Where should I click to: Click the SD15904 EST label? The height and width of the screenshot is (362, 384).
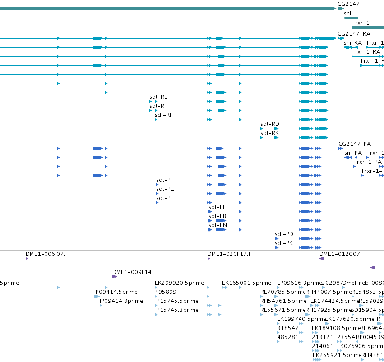[367, 311]
